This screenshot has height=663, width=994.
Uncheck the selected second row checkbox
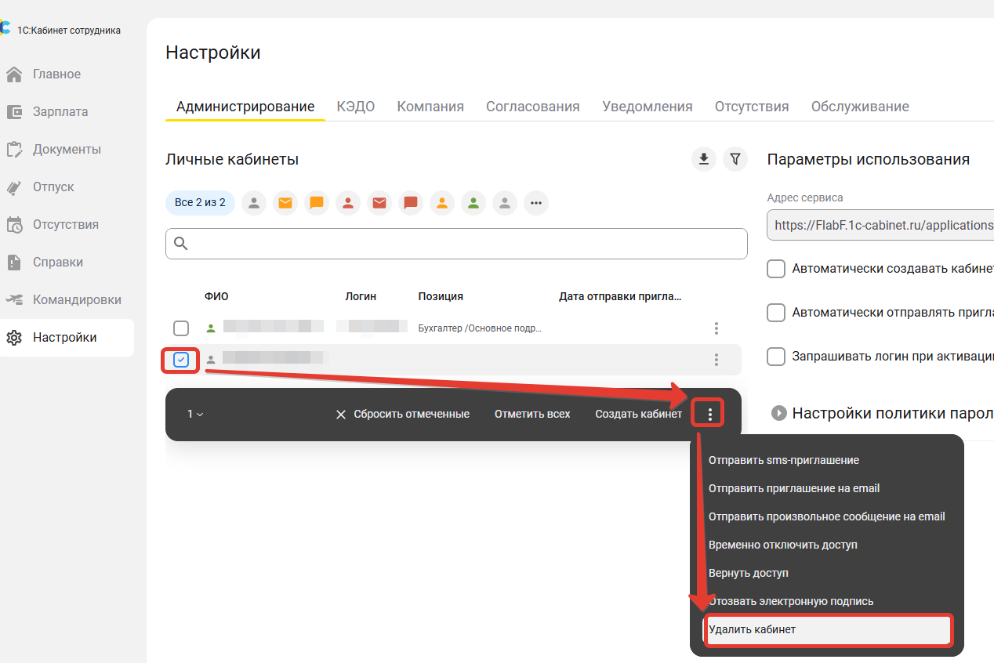click(181, 360)
